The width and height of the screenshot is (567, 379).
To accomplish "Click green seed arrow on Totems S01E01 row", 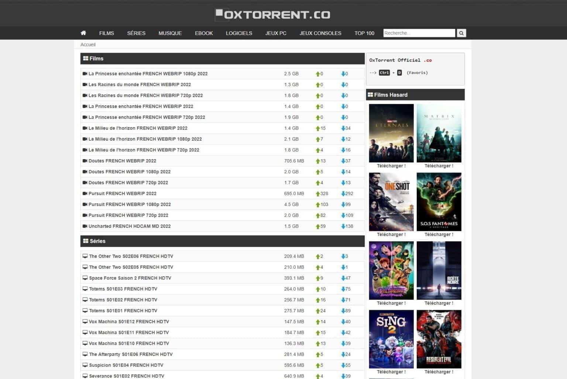I will (318, 311).
